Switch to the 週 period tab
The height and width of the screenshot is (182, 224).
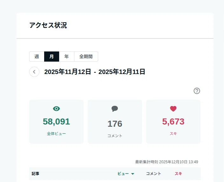pos(37,57)
